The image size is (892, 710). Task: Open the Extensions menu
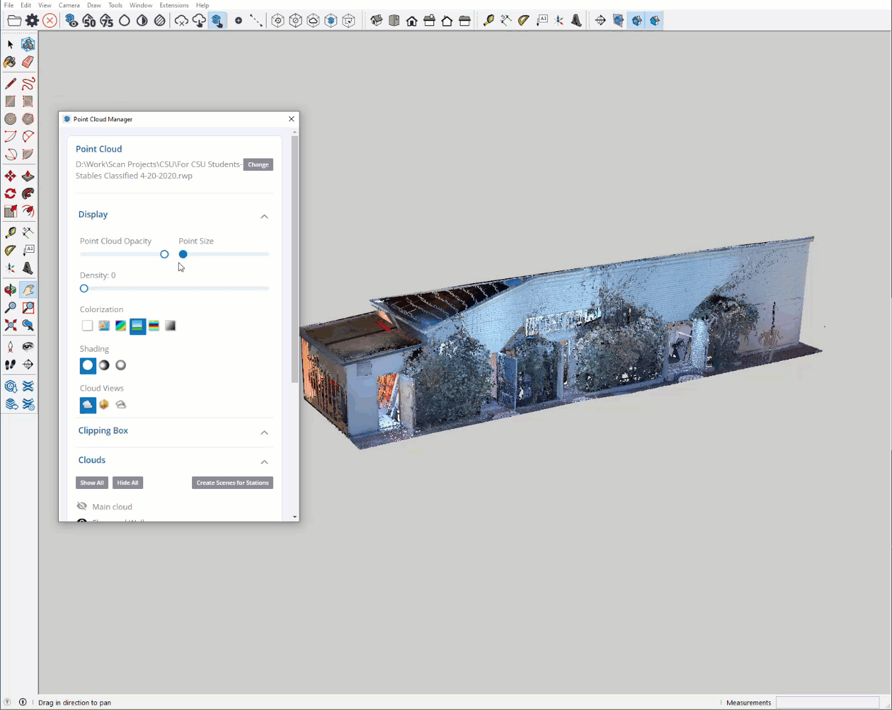coord(174,5)
